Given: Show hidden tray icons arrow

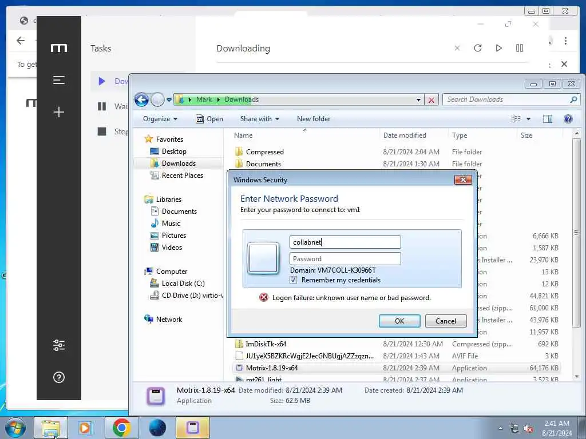Looking at the screenshot, I should pyautogui.click(x=500, y=429).
